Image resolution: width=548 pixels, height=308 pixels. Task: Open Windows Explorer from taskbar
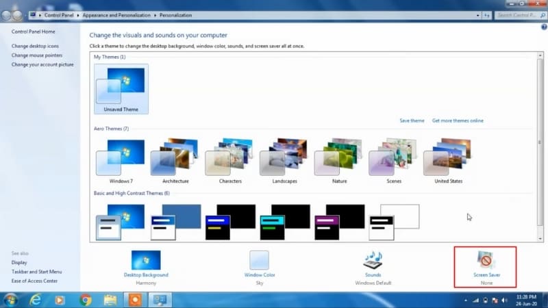(x=110, y=300)
